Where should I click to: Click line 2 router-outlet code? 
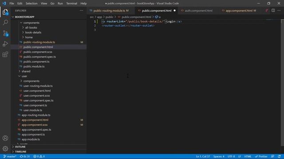pos(128,26)
